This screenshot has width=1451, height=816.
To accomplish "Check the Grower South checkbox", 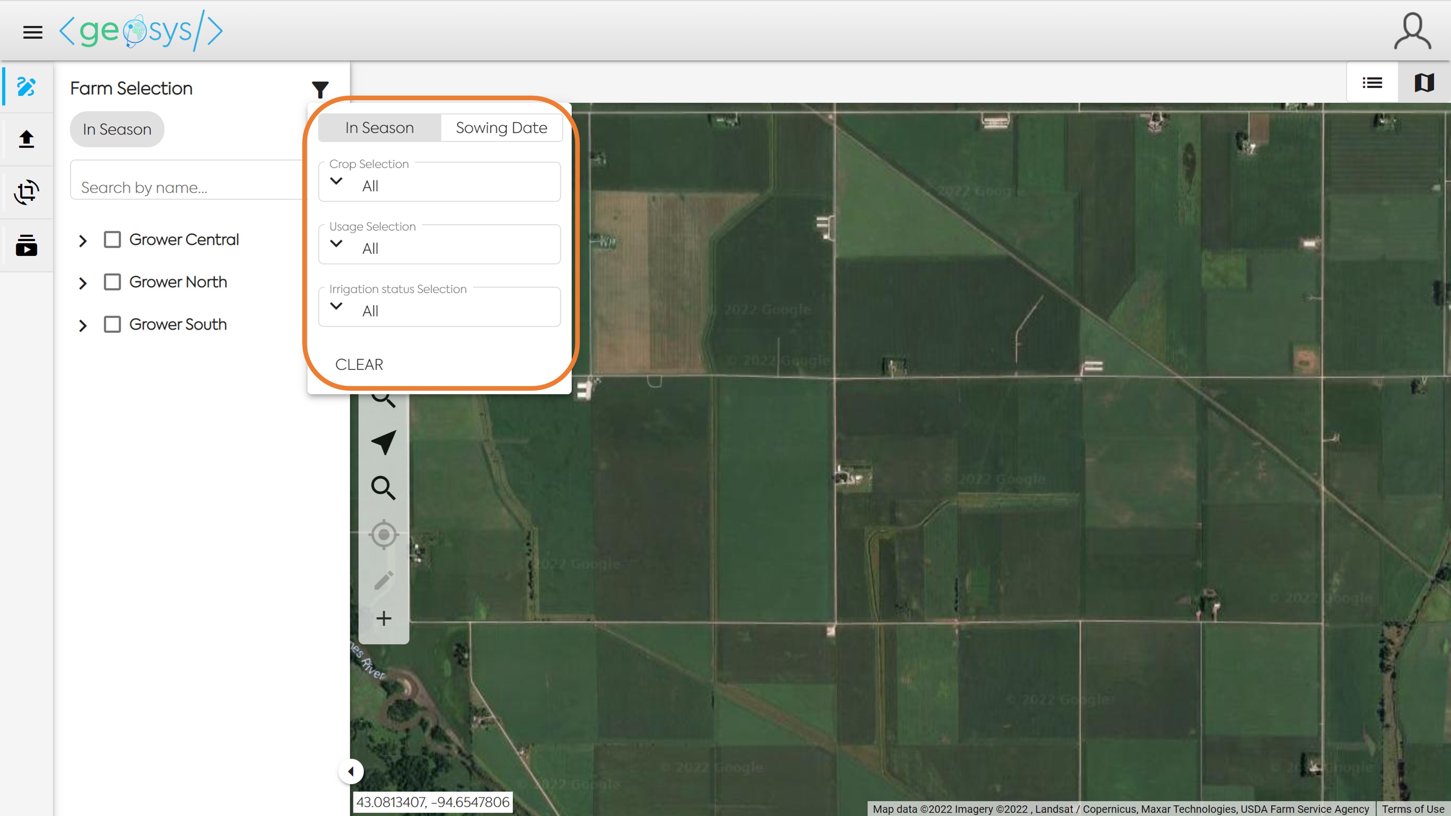I will [112, 324].
